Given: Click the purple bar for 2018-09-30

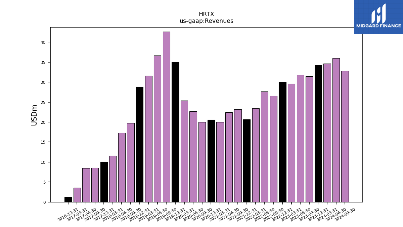Looking at the screenshot, I should [x=131, y=163].
